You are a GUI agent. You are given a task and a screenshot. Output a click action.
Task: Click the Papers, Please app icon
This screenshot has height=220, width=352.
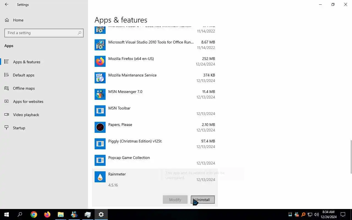(x=100, y=127)
